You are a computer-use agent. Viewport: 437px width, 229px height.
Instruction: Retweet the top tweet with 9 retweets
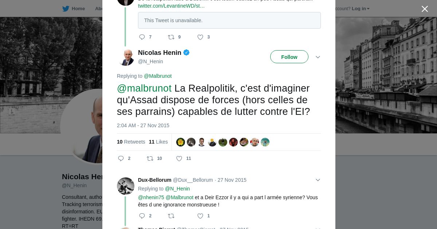(x=171, y=37)
